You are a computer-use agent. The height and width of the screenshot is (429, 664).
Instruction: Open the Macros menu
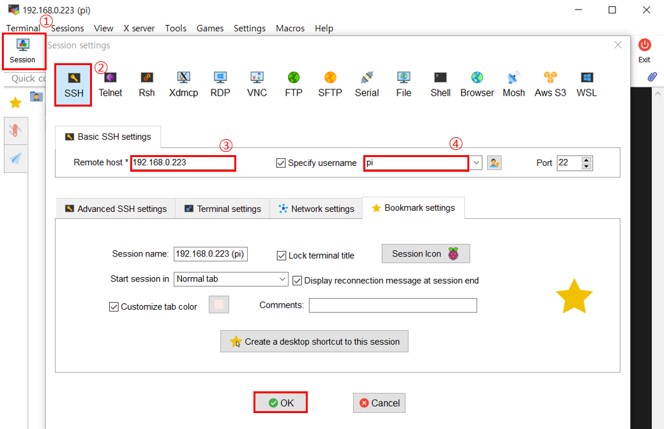pyautogui.click(x=290, y=28)
